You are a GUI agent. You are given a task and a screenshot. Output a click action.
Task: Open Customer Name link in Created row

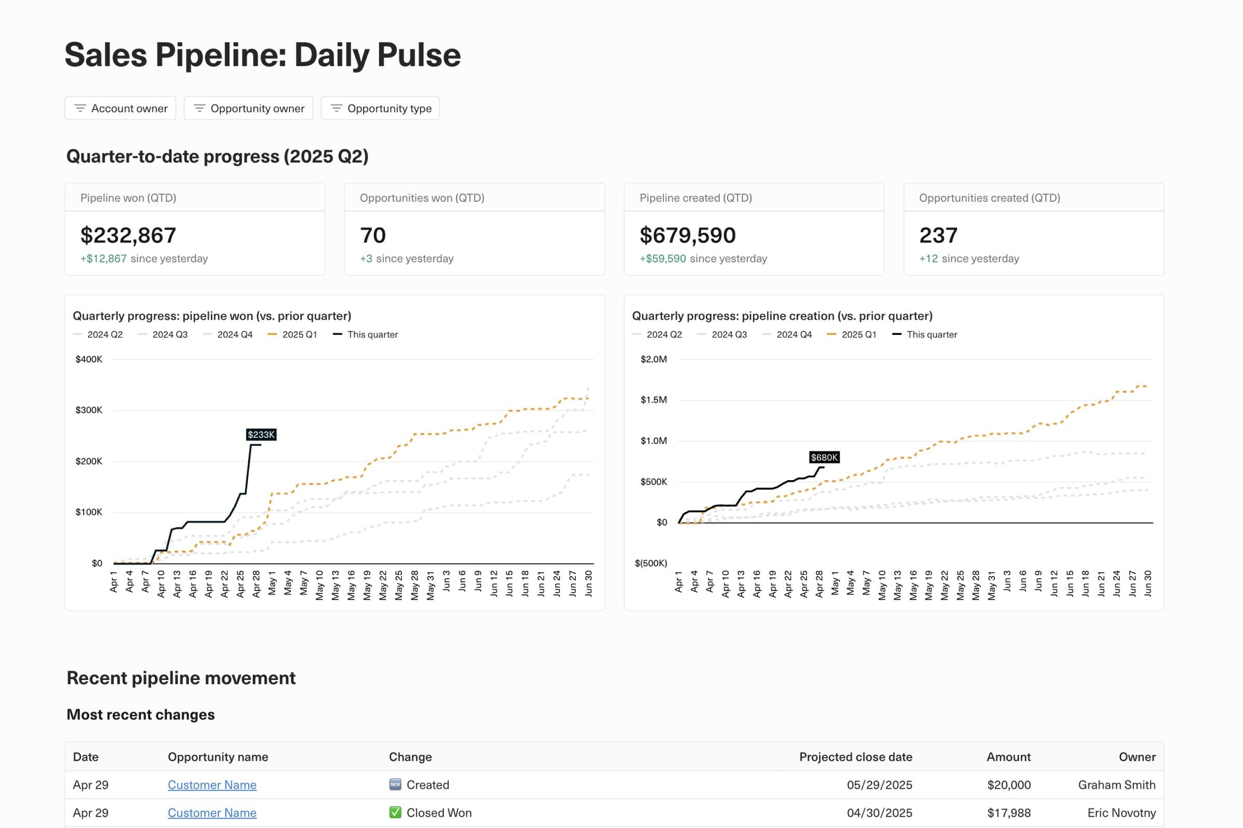tap(212, 785)
